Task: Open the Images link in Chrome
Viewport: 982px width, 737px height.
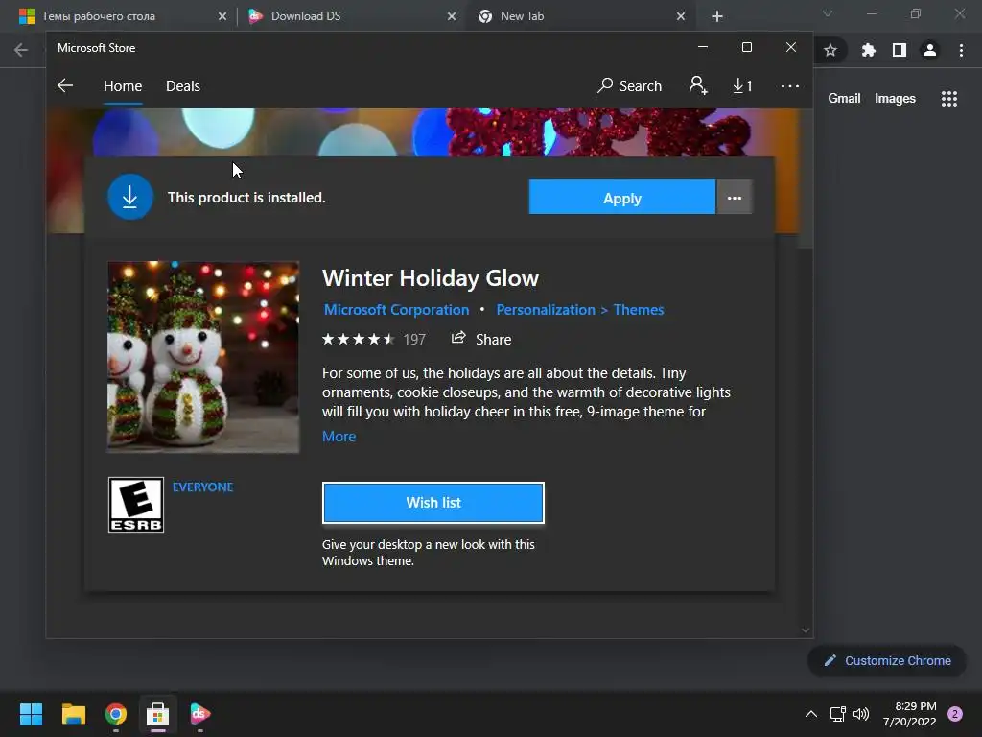Action: pyautogui.click(x=895, y=99)
